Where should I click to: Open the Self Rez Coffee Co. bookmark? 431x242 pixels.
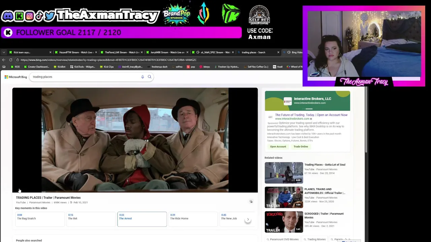255,67
